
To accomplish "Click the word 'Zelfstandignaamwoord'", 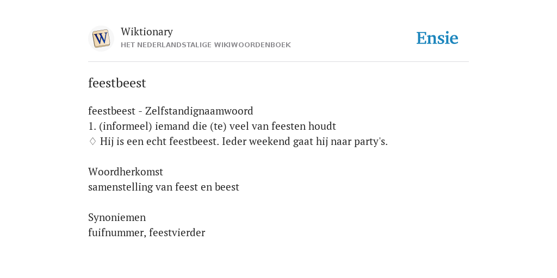I will pyautogui.click(x=199, y=111).
